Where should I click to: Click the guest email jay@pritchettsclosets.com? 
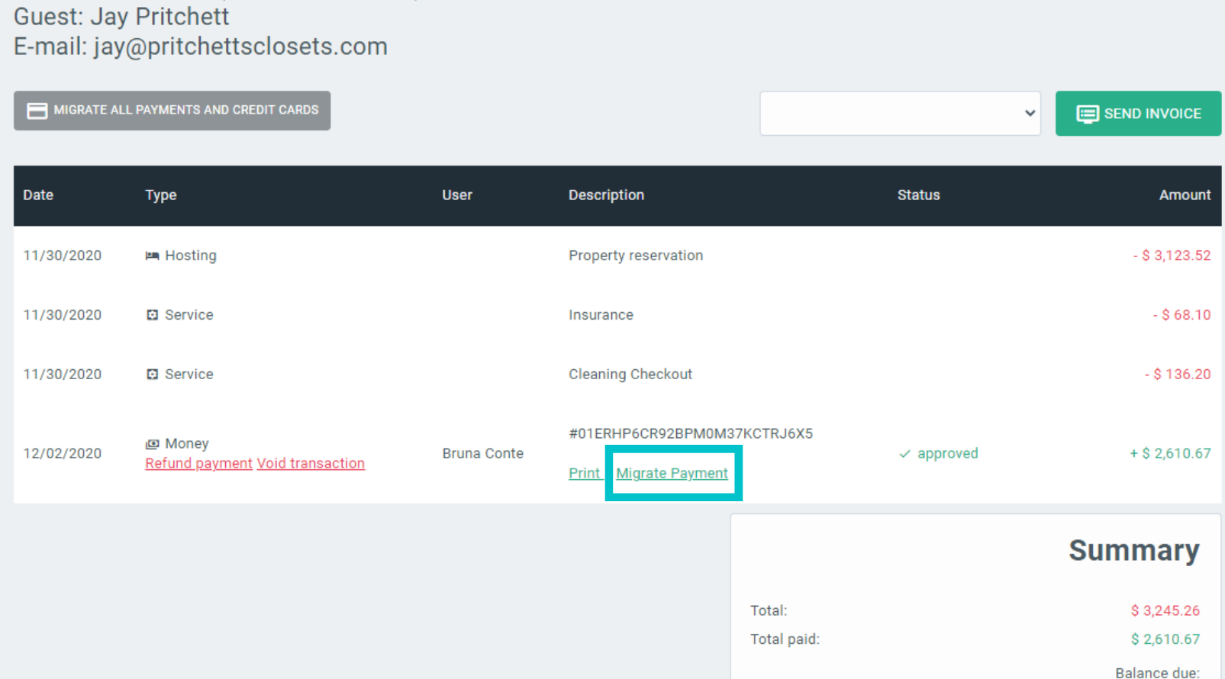click(x=240, y=47)
